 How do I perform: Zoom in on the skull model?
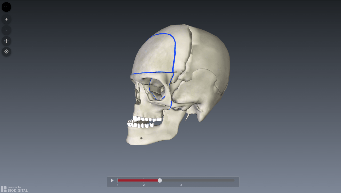pos(6,19)
